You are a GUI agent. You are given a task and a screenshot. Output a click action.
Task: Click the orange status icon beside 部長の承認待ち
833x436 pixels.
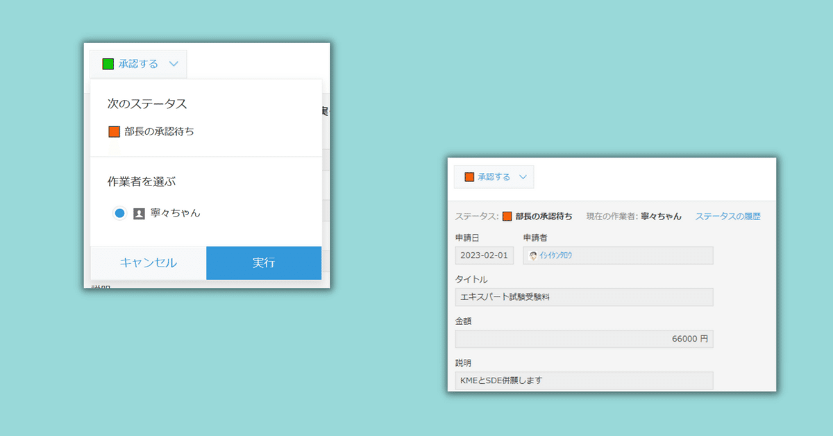point(114,131)
